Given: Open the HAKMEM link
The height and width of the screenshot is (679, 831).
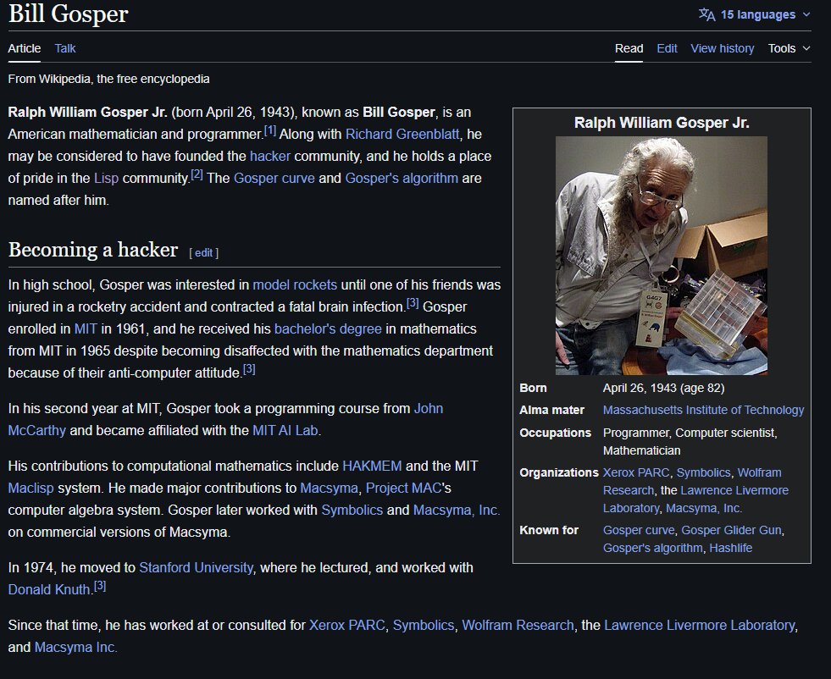Looking at the screenshot, I should click(x=372, y=466).
